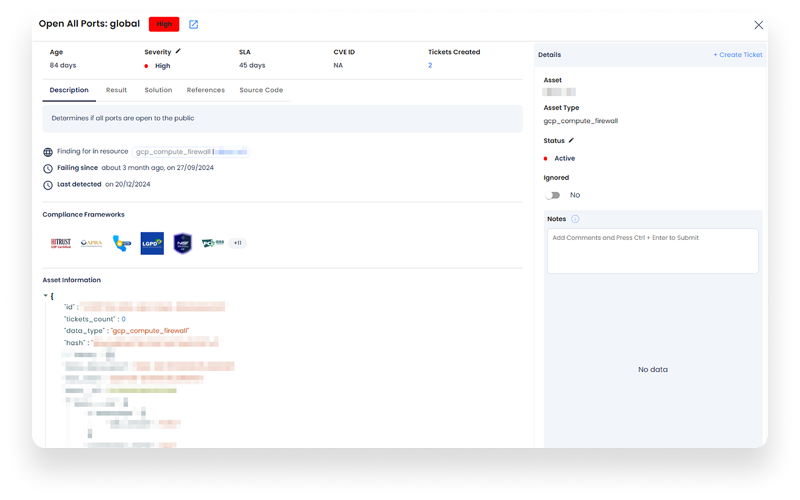Toggle the Ignored switch
Viewport: 800px width, 500px height.
pyautogui.click(x=553, y=195)
